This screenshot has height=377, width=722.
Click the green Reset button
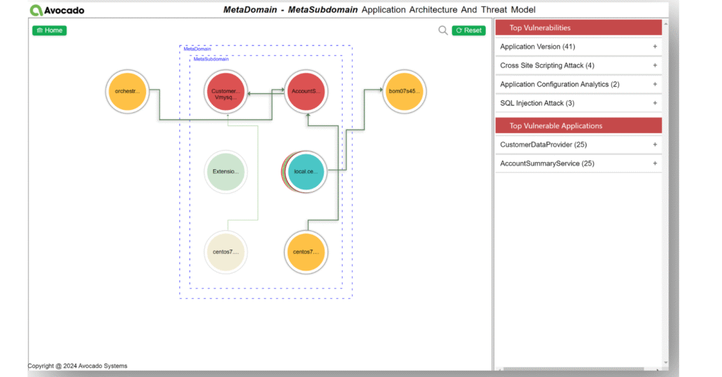click(x=469, y=30)
